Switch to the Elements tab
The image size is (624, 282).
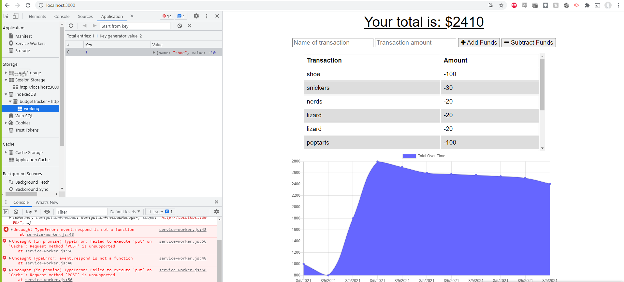click(x=37, y=16)
